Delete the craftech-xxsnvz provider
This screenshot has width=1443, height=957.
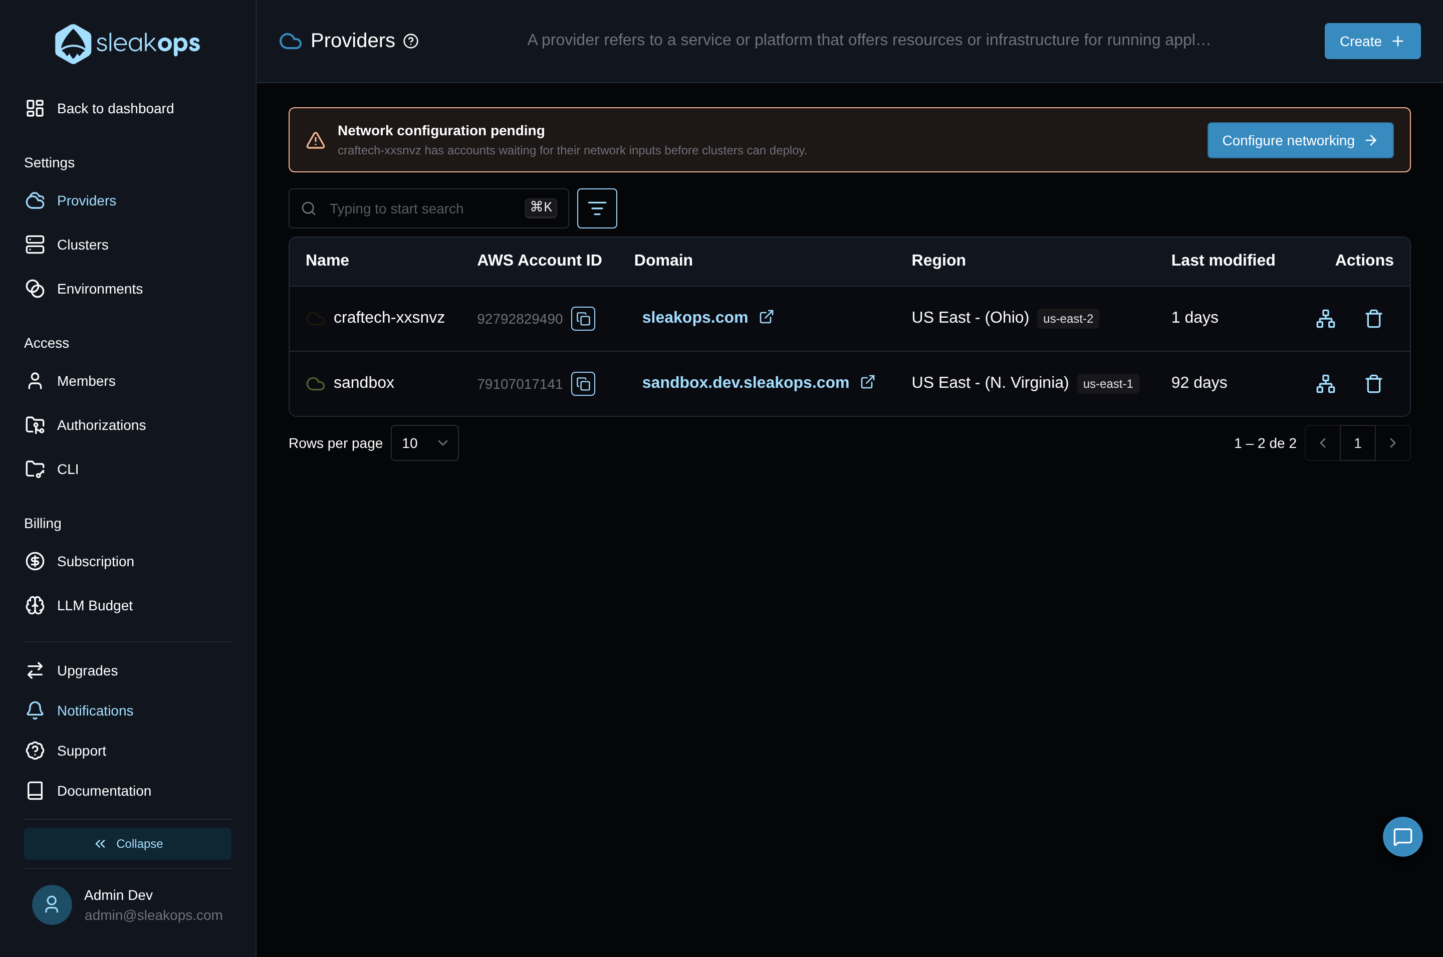click(1373, 319)
